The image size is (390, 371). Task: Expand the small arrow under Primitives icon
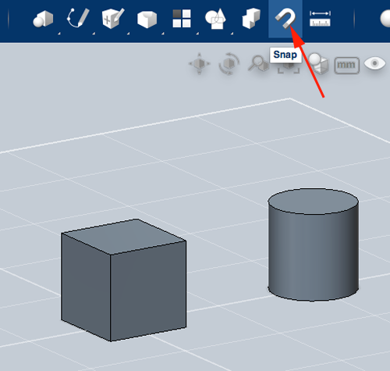59,34
